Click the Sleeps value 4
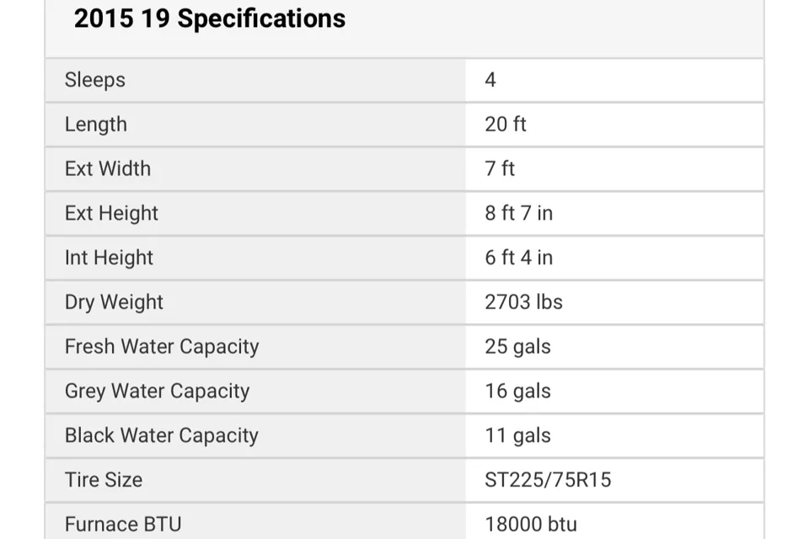Image resolution: width=809 pixels, height=539 pixels. 490,80
